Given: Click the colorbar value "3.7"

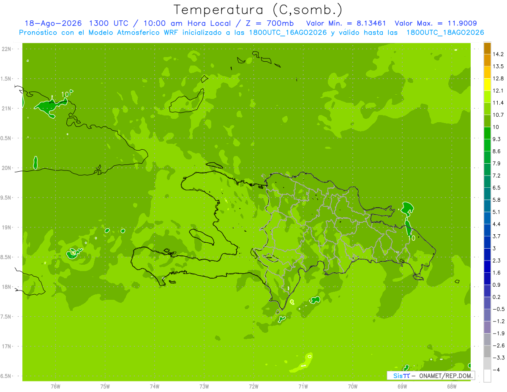Looking at the screenshot, I should click(x=497, y=236).
